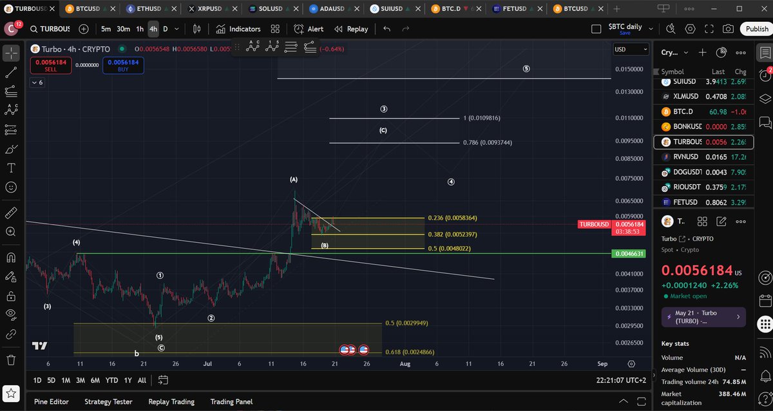
Task: Open the Strategy Tester tab
Action: tap(108, 402)
